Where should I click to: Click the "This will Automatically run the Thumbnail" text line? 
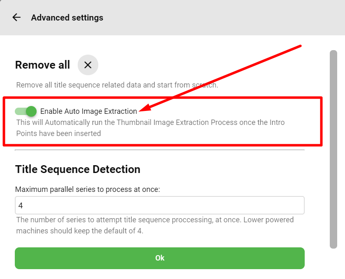151,122
